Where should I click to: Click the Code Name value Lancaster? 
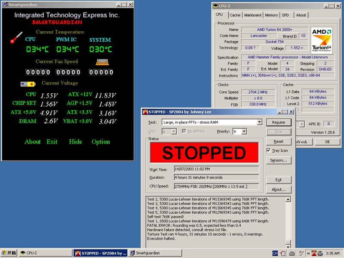coord(259,36)
